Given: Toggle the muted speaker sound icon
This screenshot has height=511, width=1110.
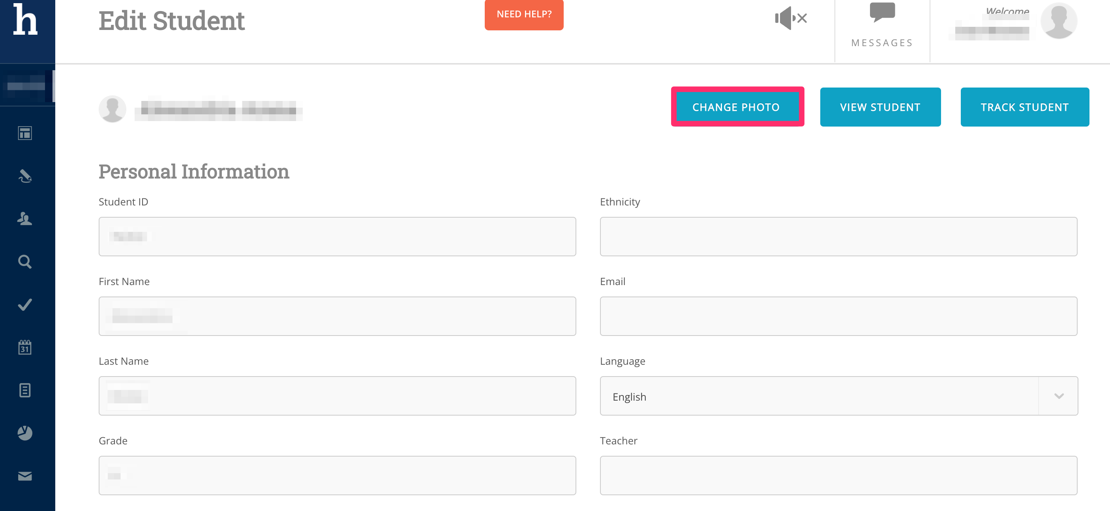Looking at the screenshot, I should point(790,18).
